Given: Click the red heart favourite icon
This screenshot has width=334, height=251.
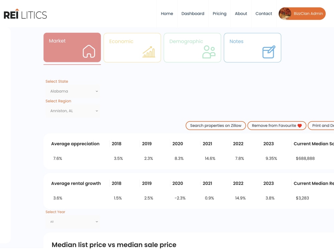Looking at the screenshot, I should click(300, 126).
